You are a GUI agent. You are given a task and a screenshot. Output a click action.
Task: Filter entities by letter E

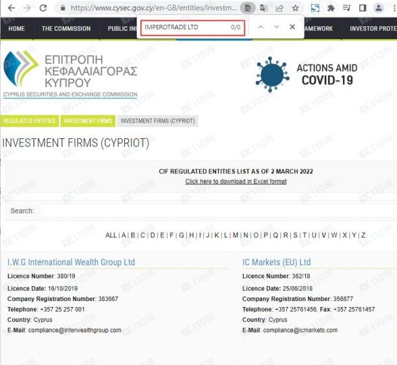click(x=162, y=235)
